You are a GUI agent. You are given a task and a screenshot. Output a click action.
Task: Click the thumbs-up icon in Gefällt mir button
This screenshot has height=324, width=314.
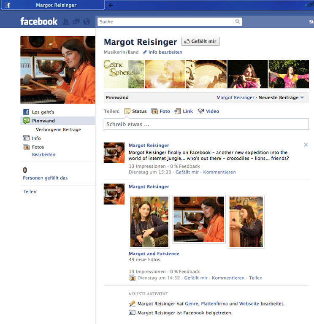click(187, 41)
